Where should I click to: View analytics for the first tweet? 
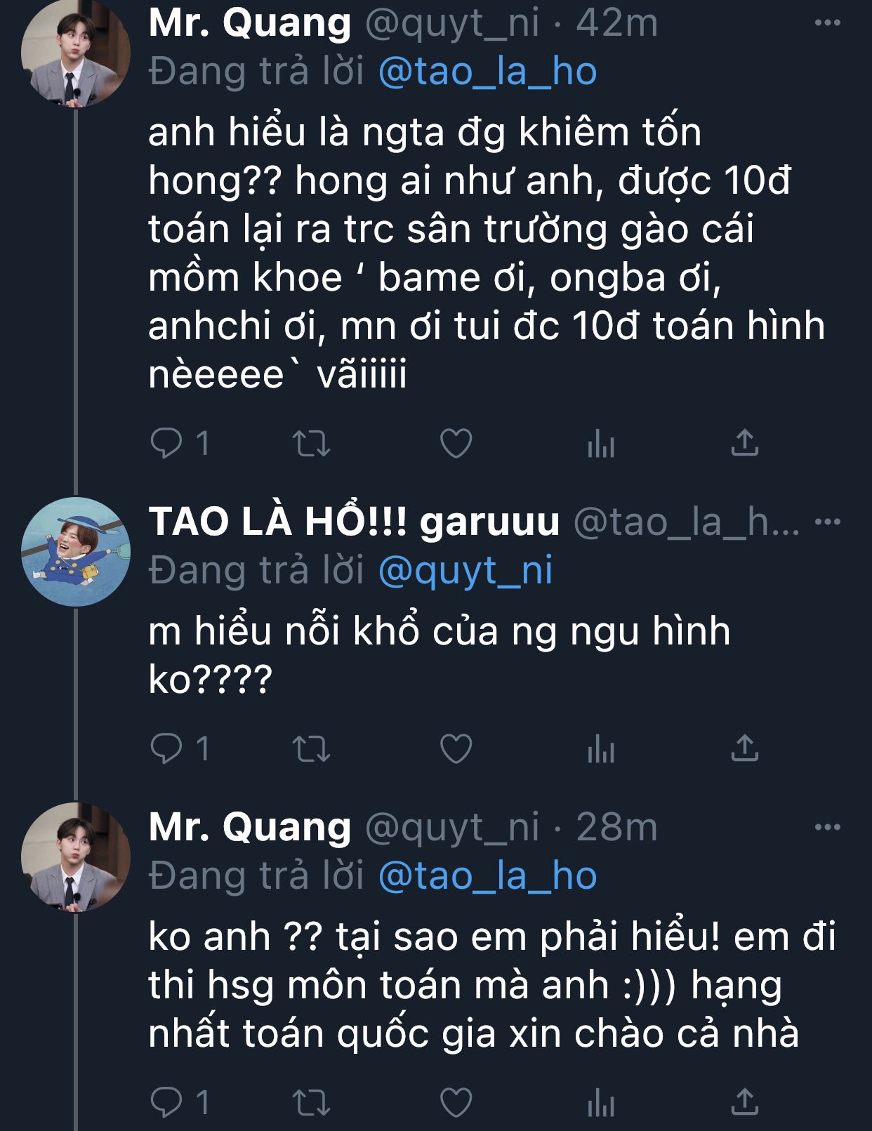click(601, 444)
